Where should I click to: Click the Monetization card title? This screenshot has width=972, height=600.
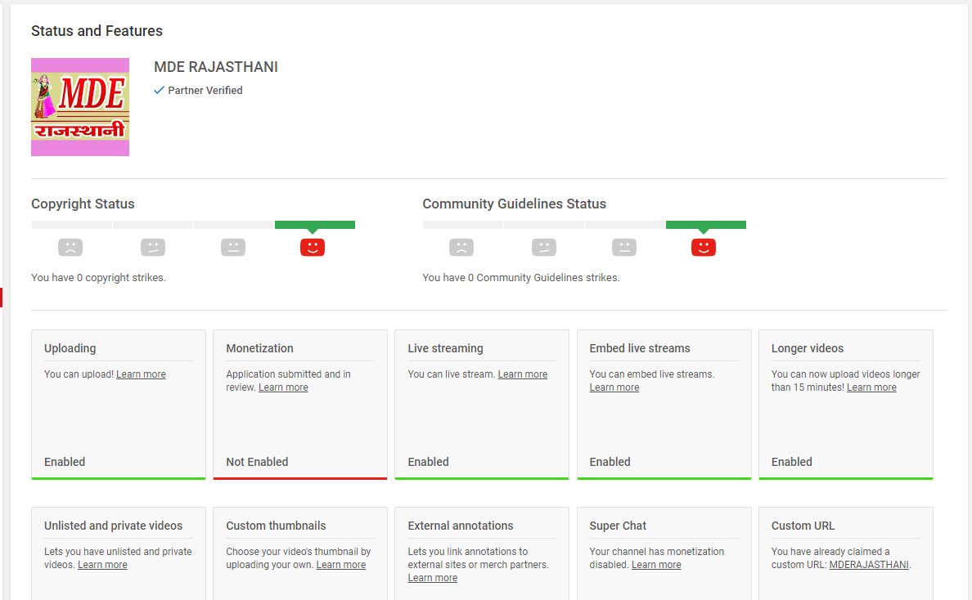[259, 348]
